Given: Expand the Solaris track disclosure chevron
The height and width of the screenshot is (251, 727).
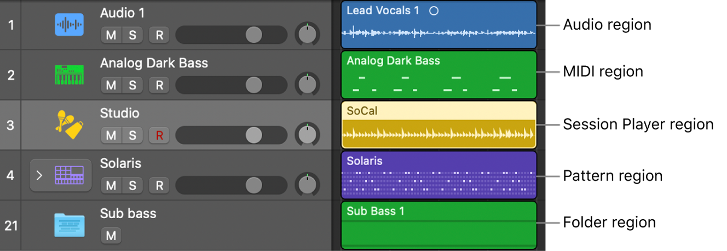Looking at the screenshot, I should (x=39, y=176).
